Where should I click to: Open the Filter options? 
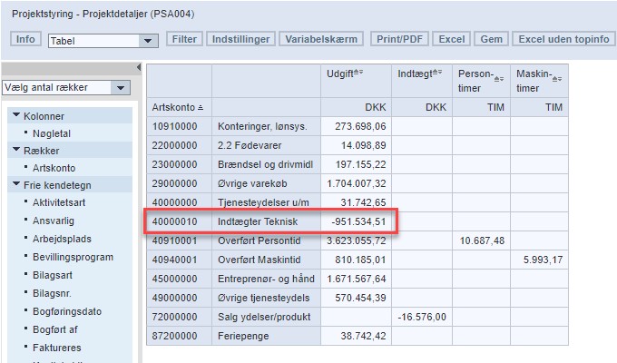click(184, 39)
